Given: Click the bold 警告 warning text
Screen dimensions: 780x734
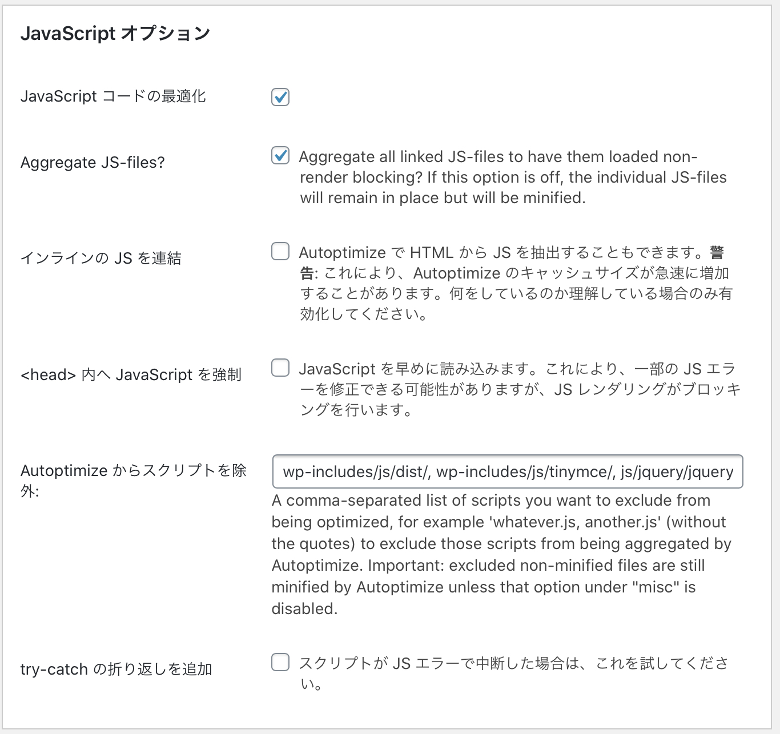Looking at the screenshot, I should point(717,252).
